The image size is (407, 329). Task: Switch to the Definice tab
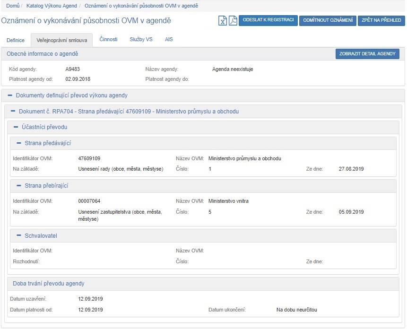pyautogui.click(x=16, y=40)
